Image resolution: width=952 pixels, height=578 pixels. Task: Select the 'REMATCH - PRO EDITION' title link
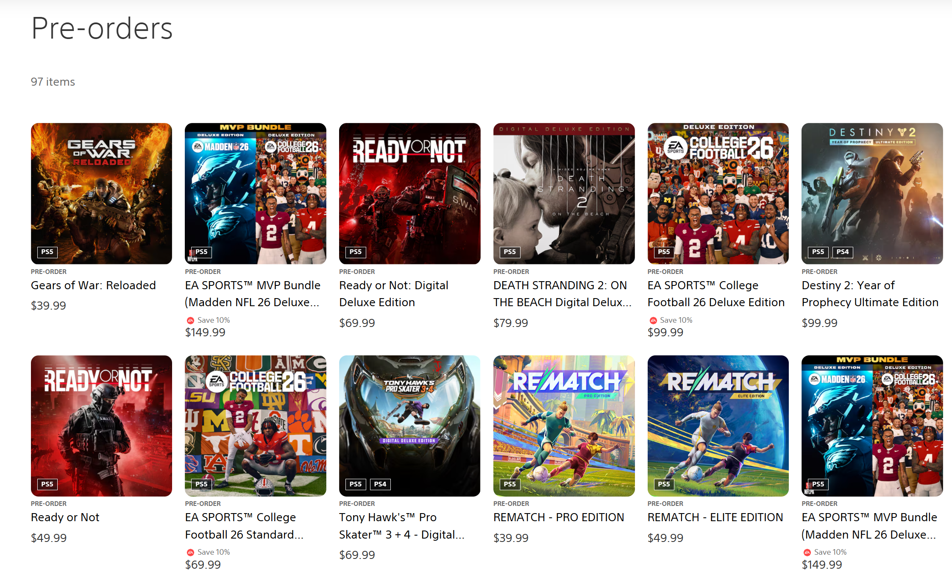pyautogui.click(x=559, y=517)
